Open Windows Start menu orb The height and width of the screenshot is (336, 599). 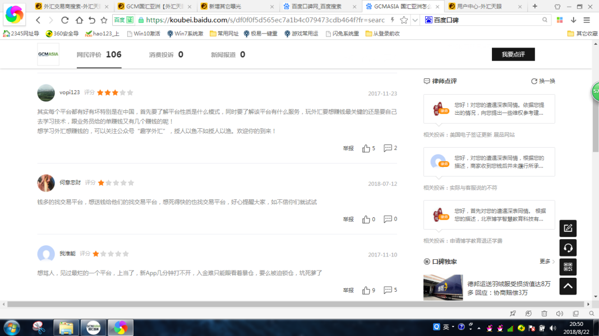[12, 327]
